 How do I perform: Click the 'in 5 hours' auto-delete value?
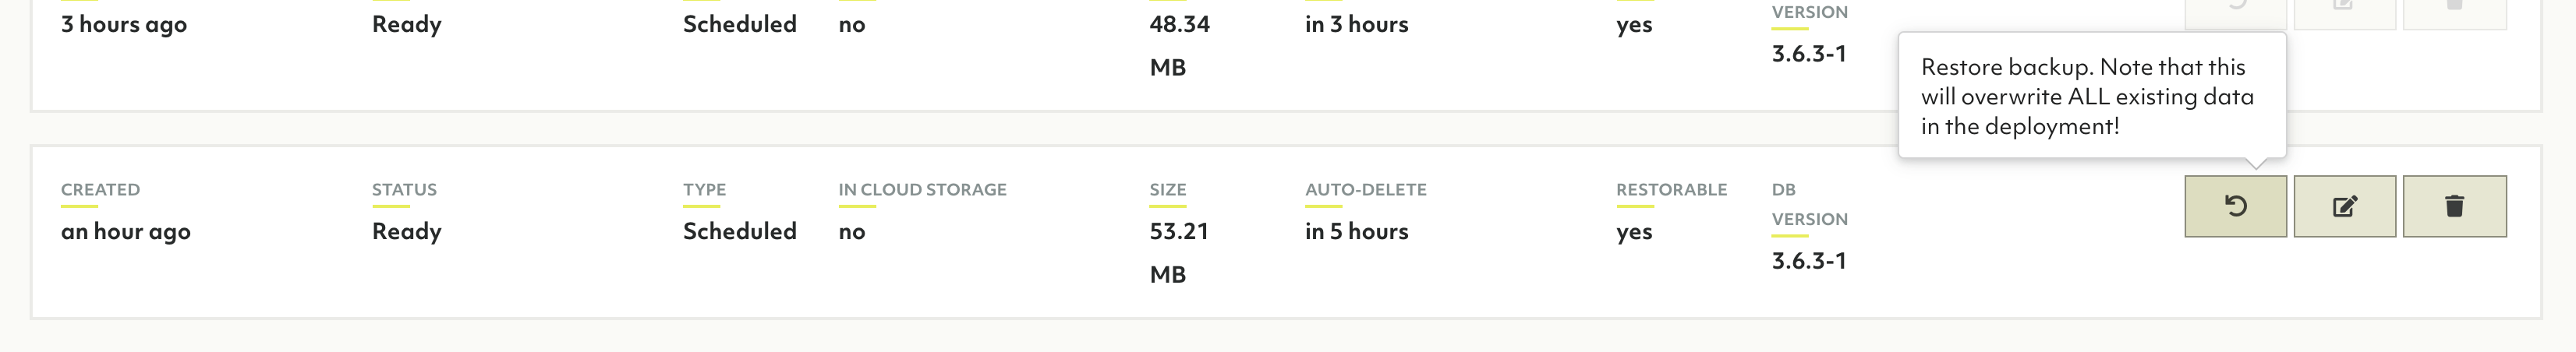point(1356,231)
